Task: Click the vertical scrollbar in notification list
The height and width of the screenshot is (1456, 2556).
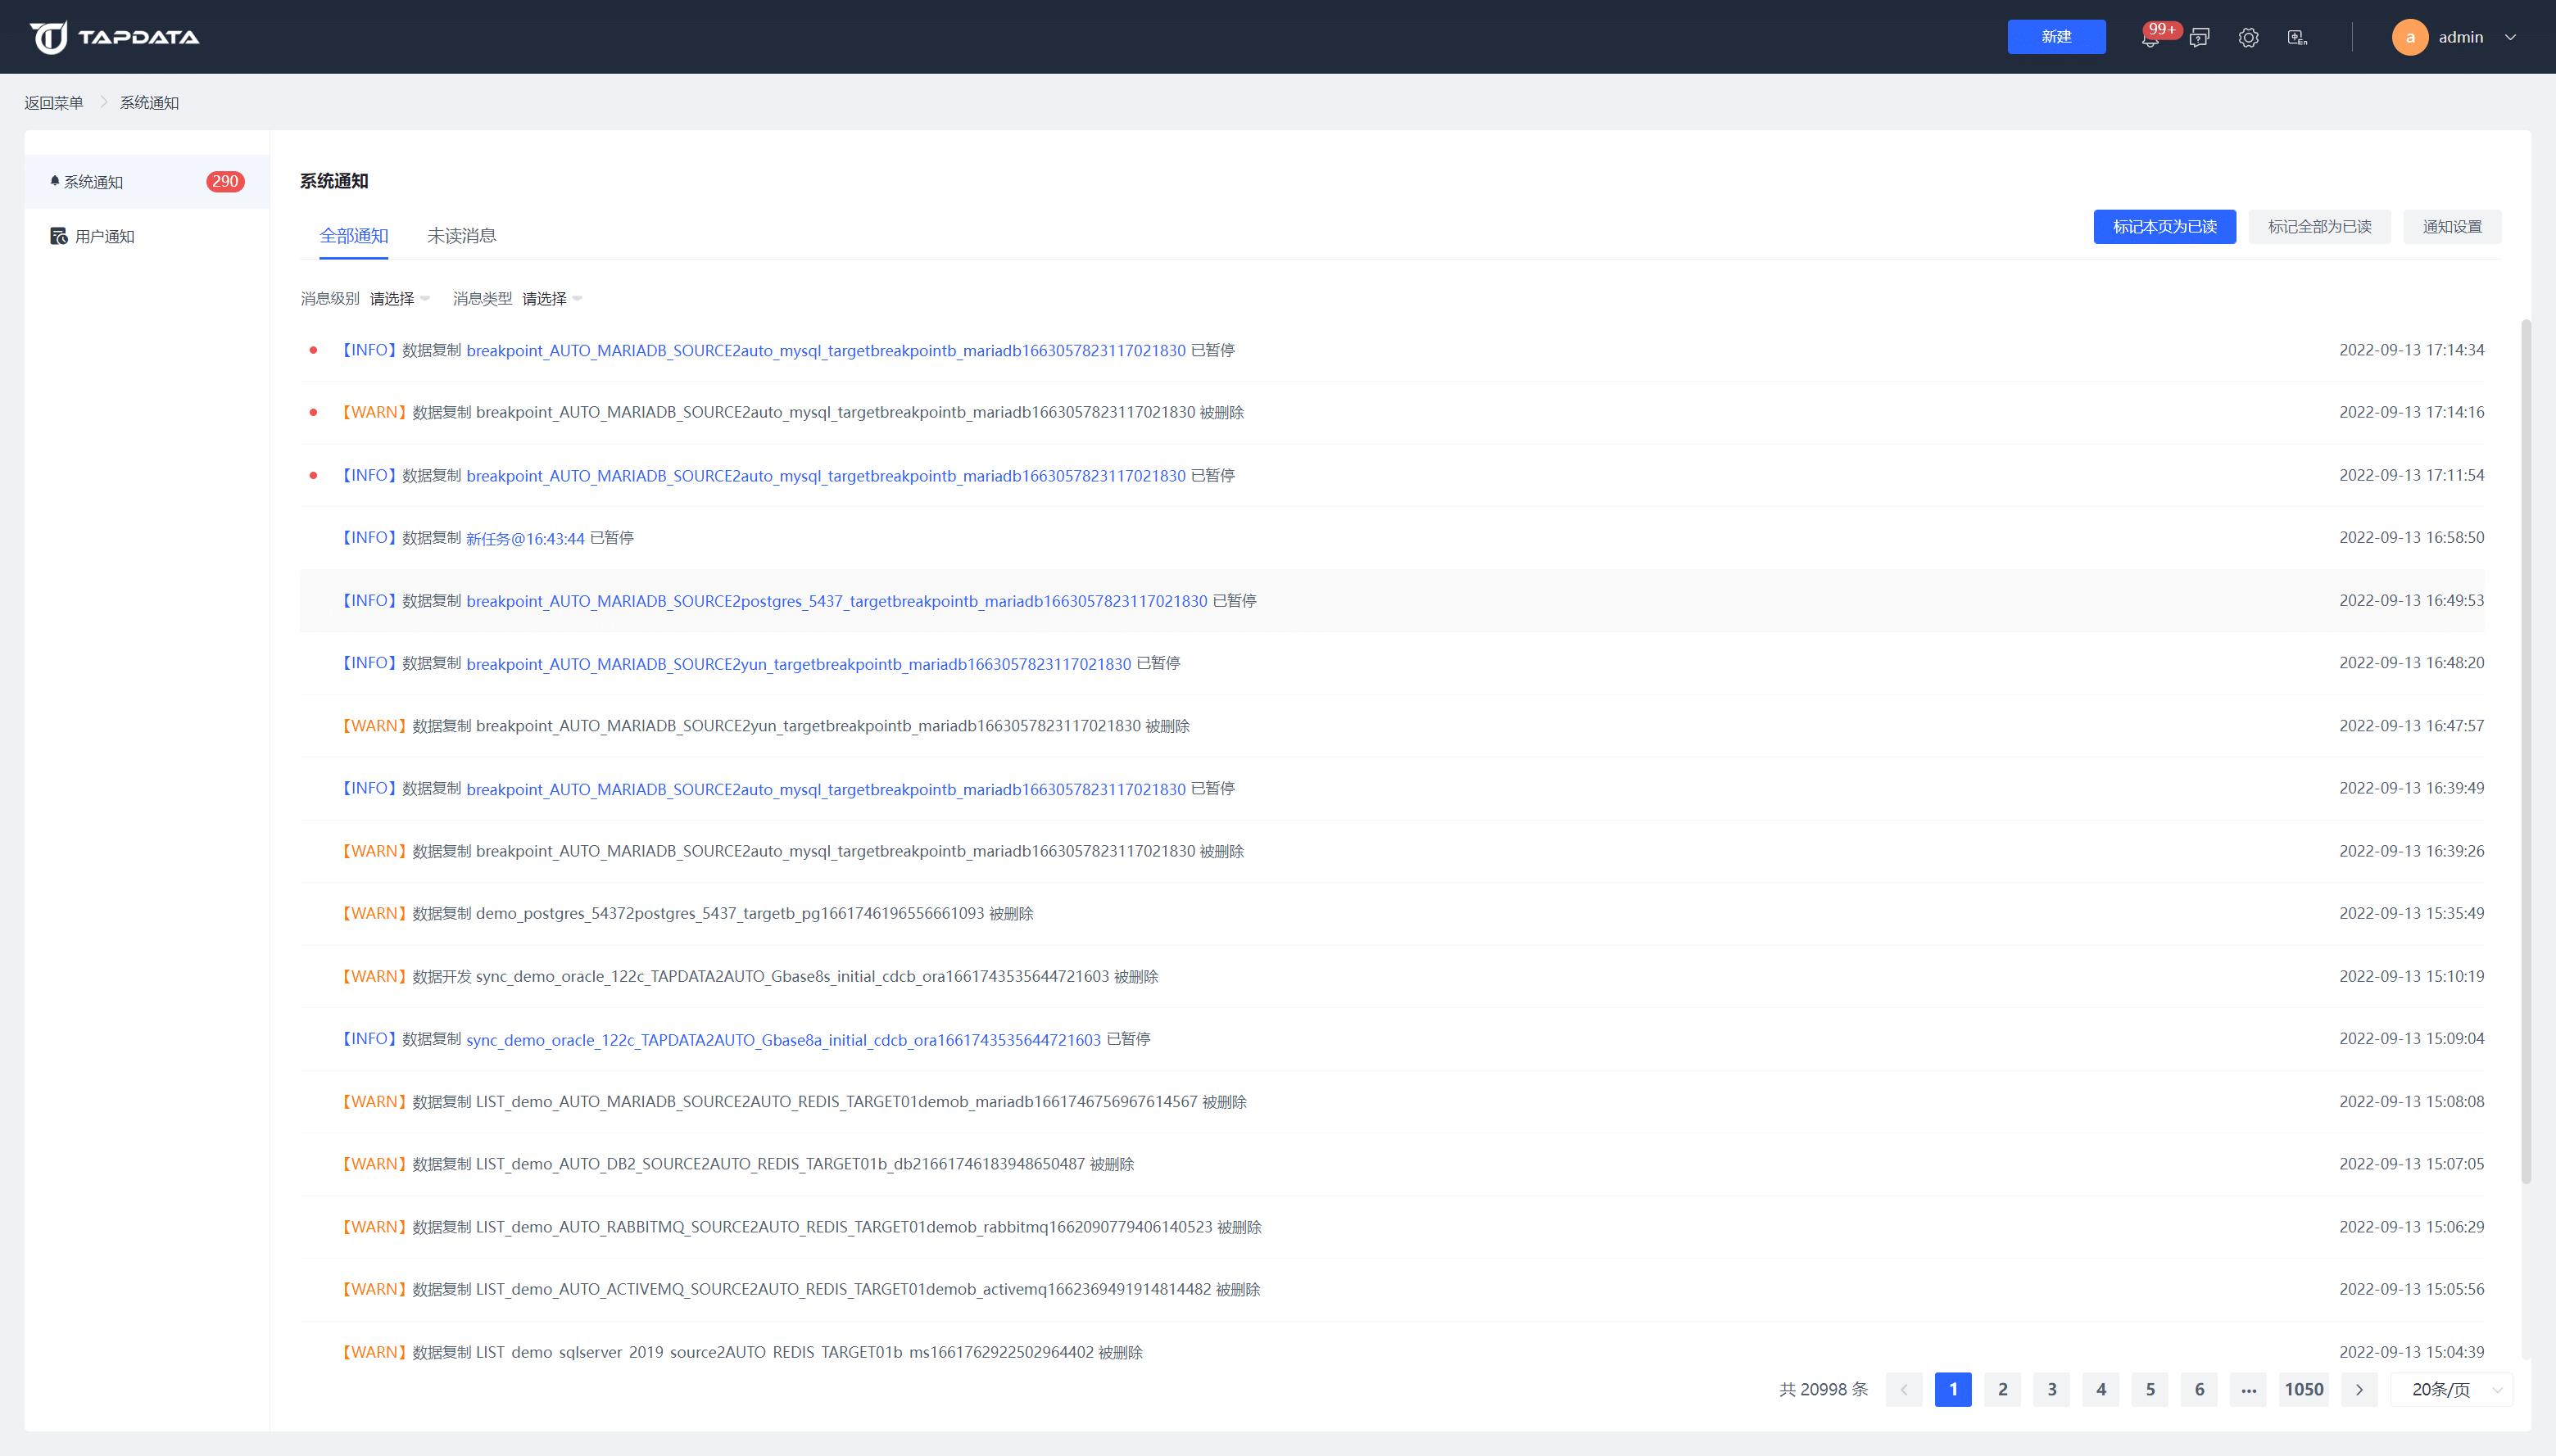Action: point(2525,750)
